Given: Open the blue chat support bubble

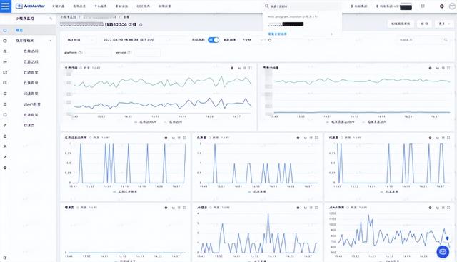Looking at the screenshot, I should pyautogui.click(x=443, y=251).
